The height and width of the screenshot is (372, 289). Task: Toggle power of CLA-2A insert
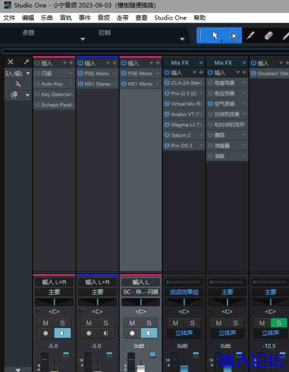pyautogui.click(x=167, y=83)
